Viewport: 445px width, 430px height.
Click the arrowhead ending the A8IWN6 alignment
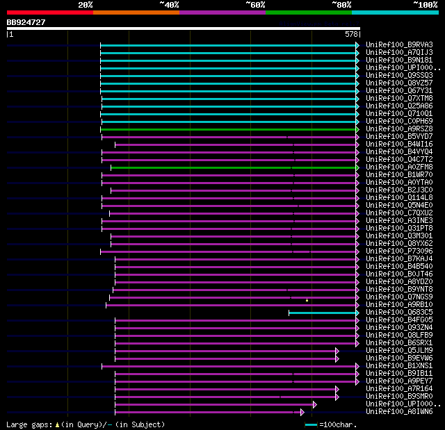pyautogui.click(x=302, y=412)
